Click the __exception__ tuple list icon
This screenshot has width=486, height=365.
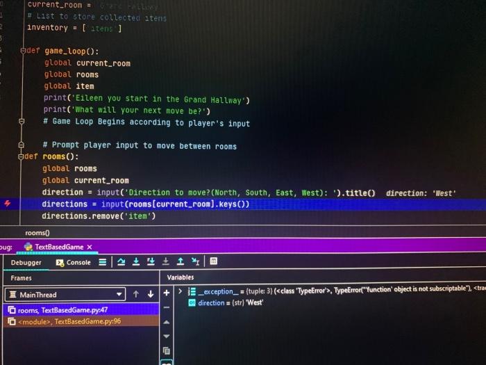tap(192, 291)
